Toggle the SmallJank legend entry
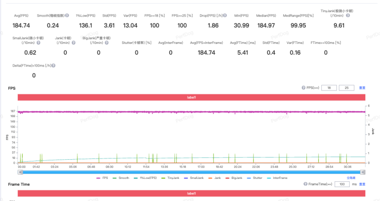Viewport: 380px width, 201px height. point(193,178)
